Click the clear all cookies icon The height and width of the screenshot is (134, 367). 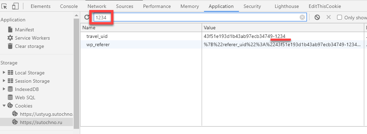coord(317,17)
